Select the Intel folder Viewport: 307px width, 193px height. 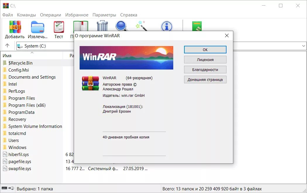[x=13, y=84]
